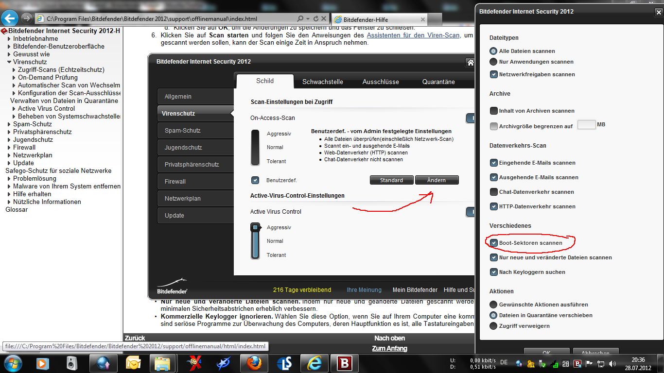Image resolution: width=664 pixels, height=373 pixels.
Task: Toggle Ausgehende E-Mails scannen checkbox
Action: coord(494,177)
